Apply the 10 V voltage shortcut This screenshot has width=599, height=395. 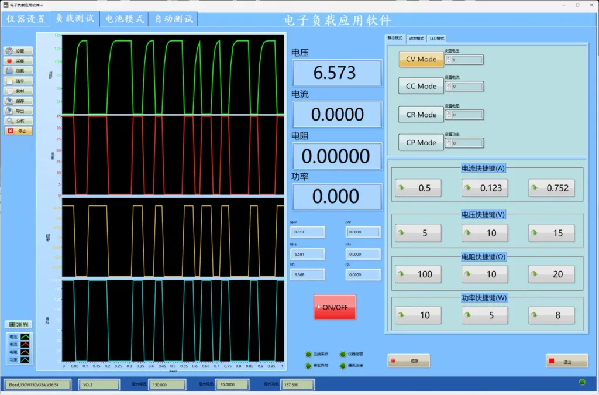click(485, 233)
